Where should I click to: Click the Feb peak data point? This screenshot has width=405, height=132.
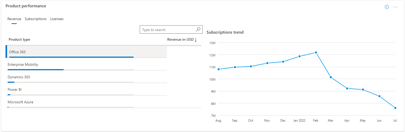[316, 52]
